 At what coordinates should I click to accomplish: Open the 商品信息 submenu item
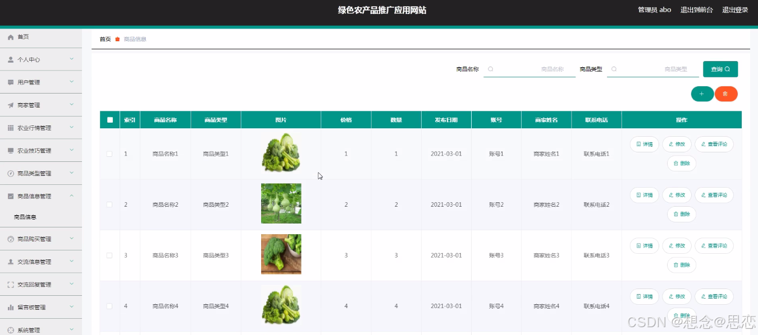(41, 217)
